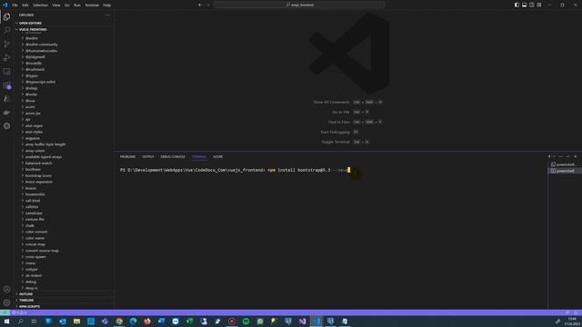Click the remote indicator in status bar

pos(5,312)
